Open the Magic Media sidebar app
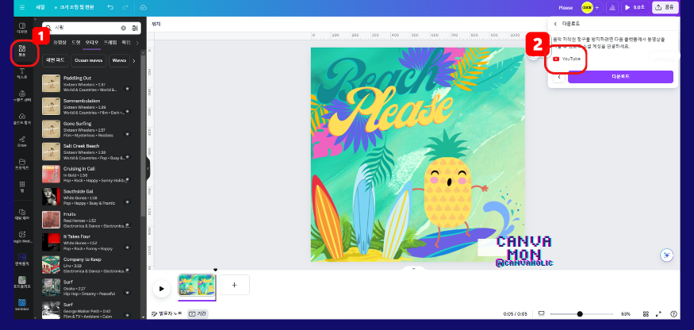Screen dimensions: 694x330 tap(22, 237)
